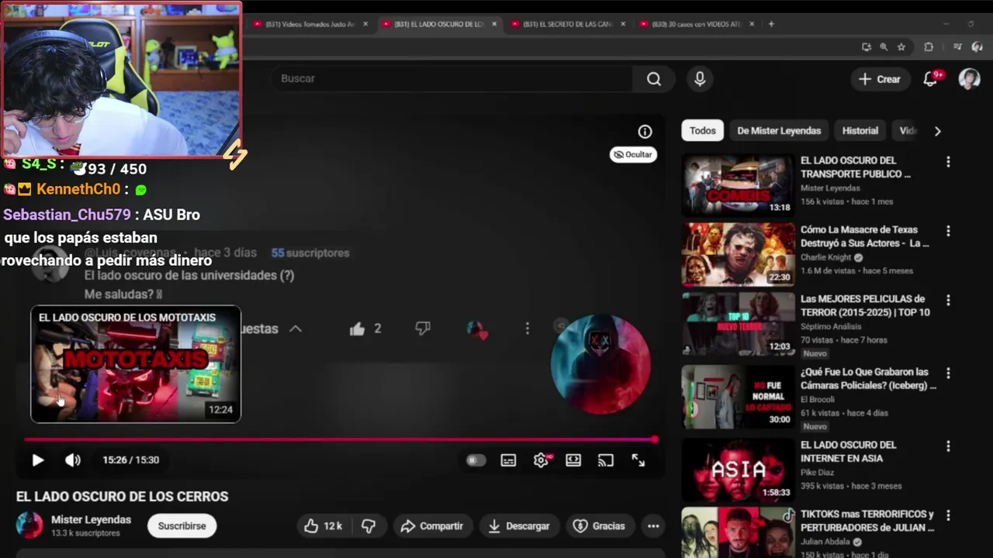Open Mister Leyendas channel link

click(x=91, y=520)
